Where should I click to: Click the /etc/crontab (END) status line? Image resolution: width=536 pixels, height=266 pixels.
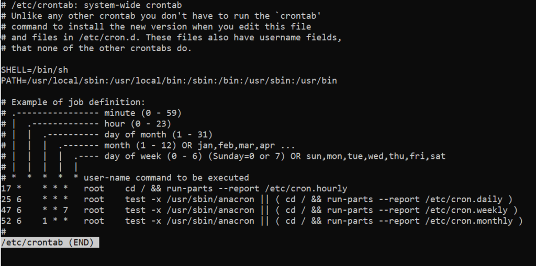50,242
